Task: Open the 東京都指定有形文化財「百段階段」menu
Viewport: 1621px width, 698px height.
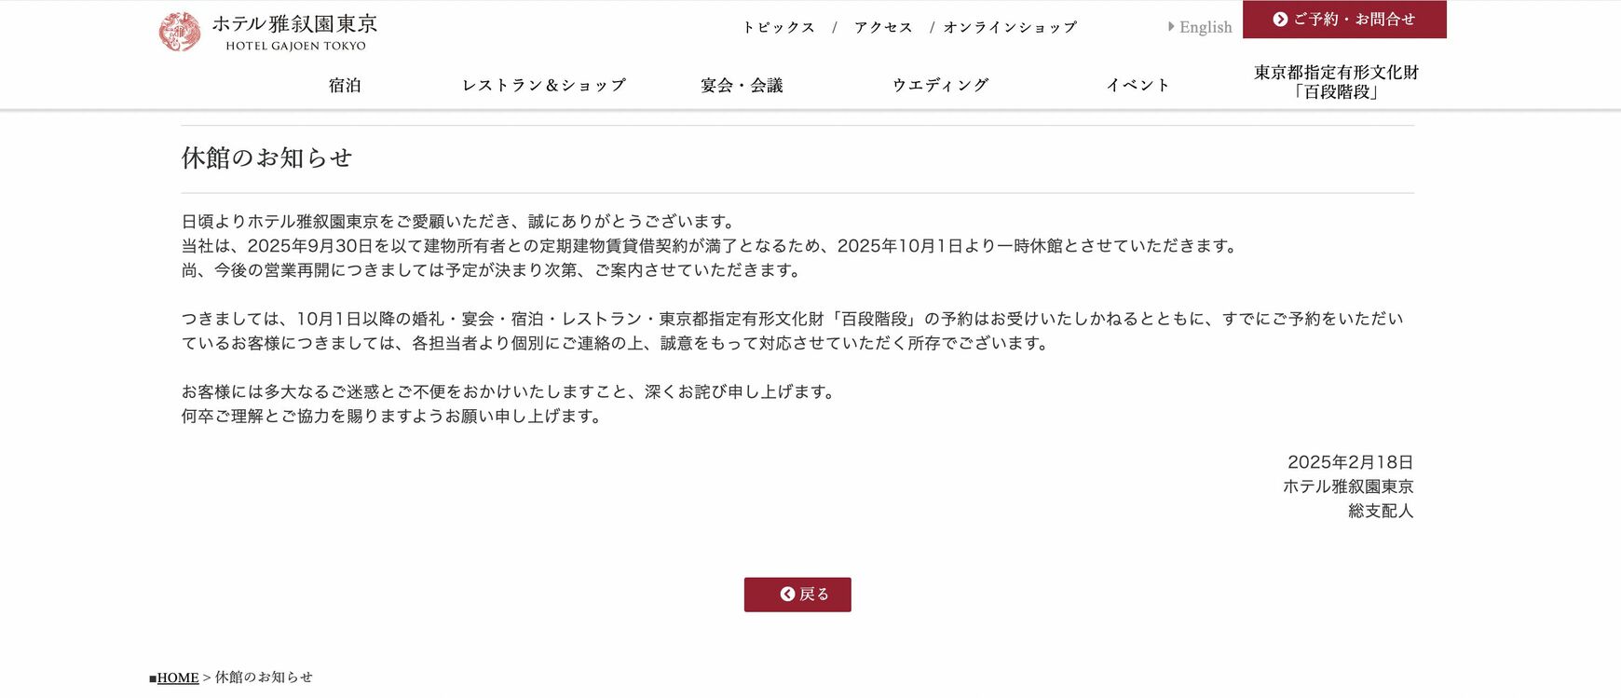Action: (1336, 82)
